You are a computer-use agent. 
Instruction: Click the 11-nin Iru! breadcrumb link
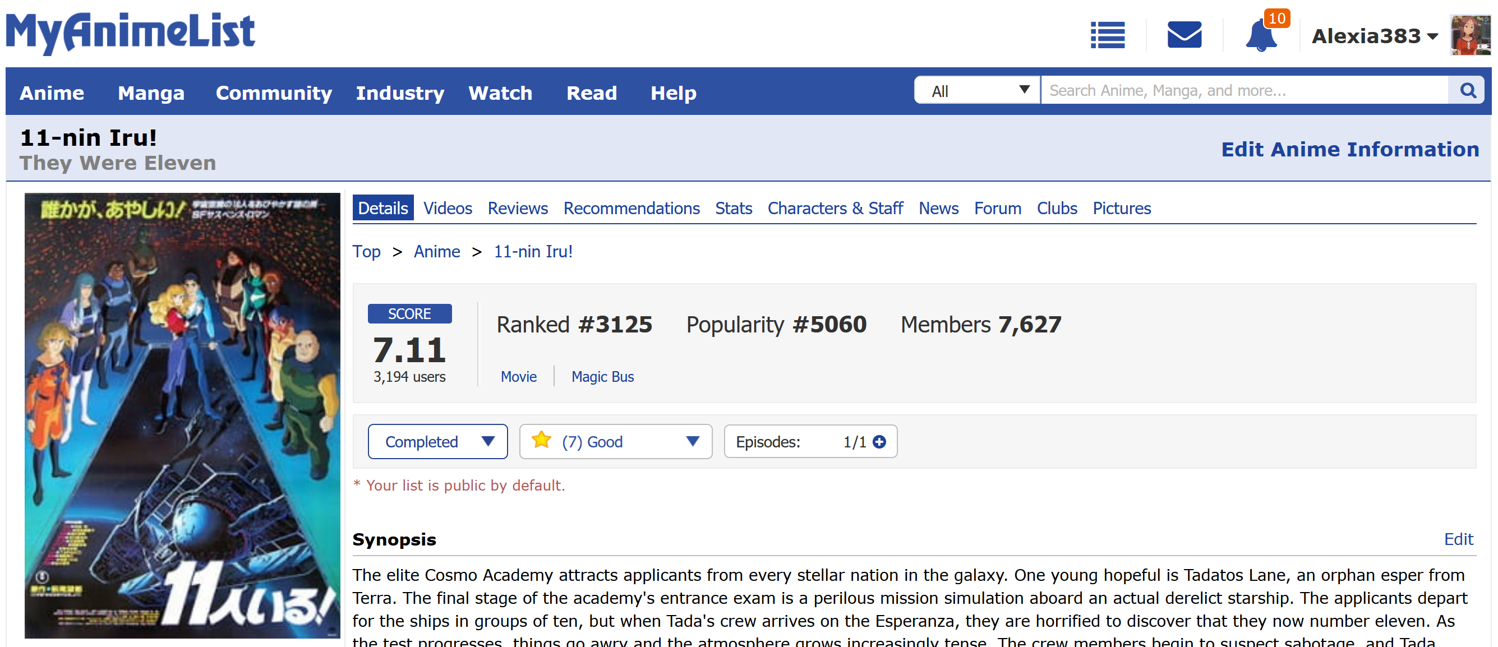(x=533, y=252)
